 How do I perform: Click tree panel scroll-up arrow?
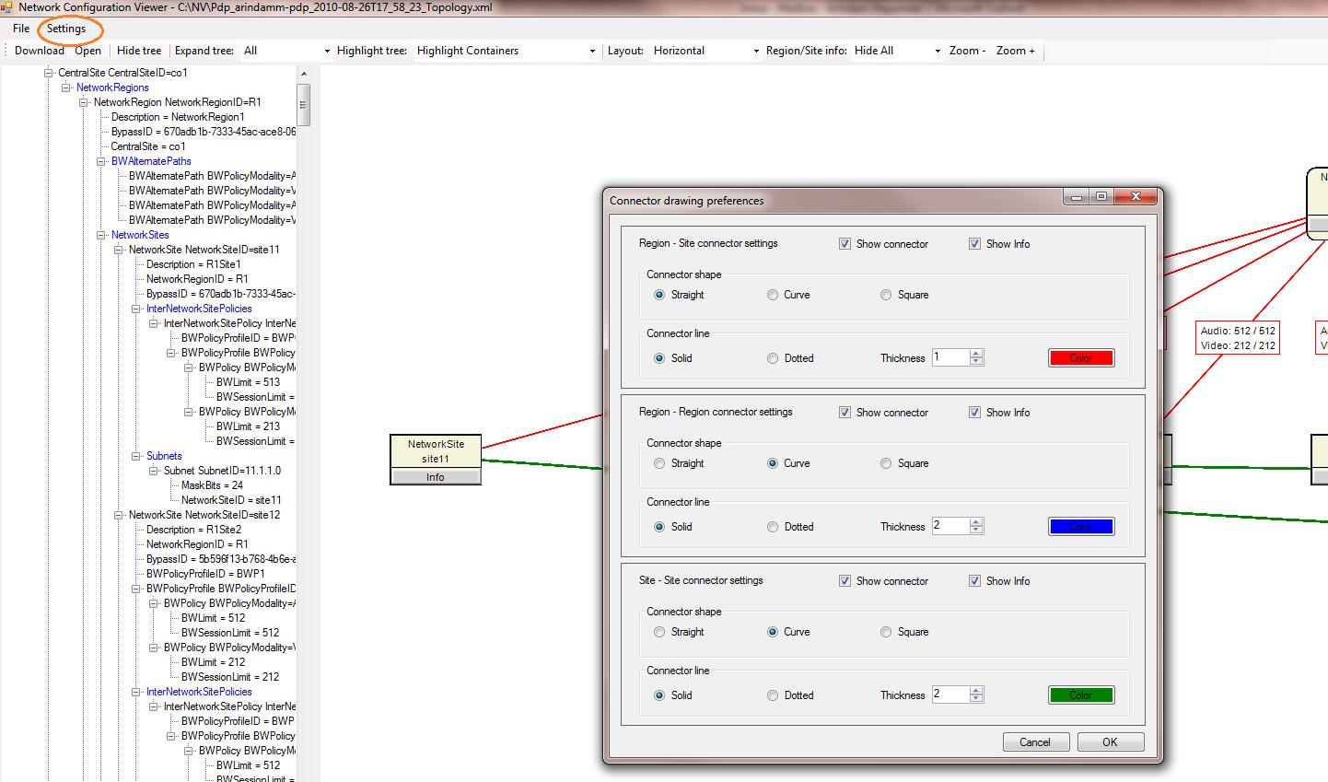304,73
